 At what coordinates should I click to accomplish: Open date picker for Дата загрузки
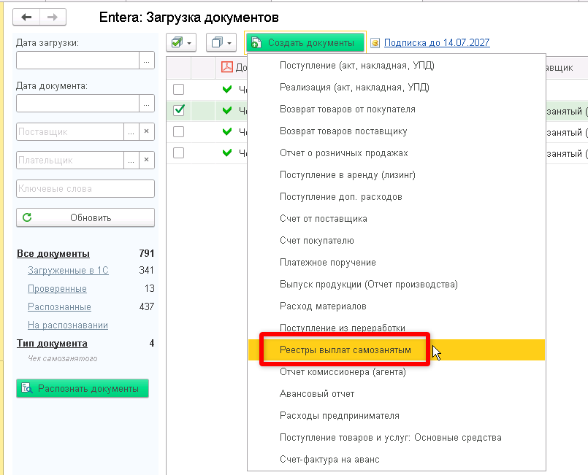click(x=147, y=61)
